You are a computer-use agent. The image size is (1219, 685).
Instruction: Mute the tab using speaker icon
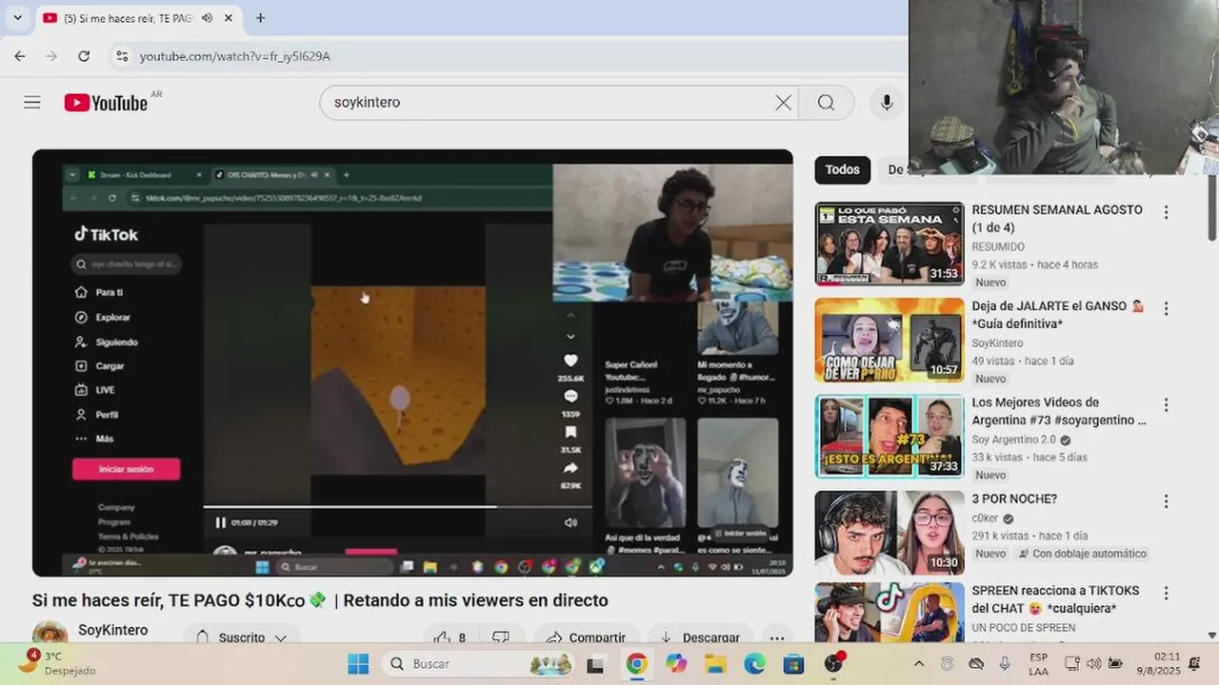coord(207,18)
